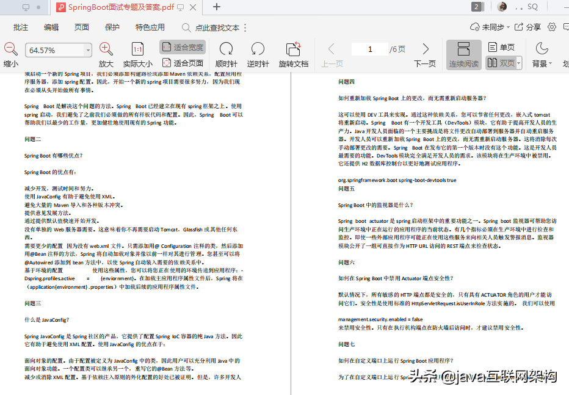Viewport: 569px width, 395px height.
Task: Add a new tab with plus
Action: (x=217, y=7)
